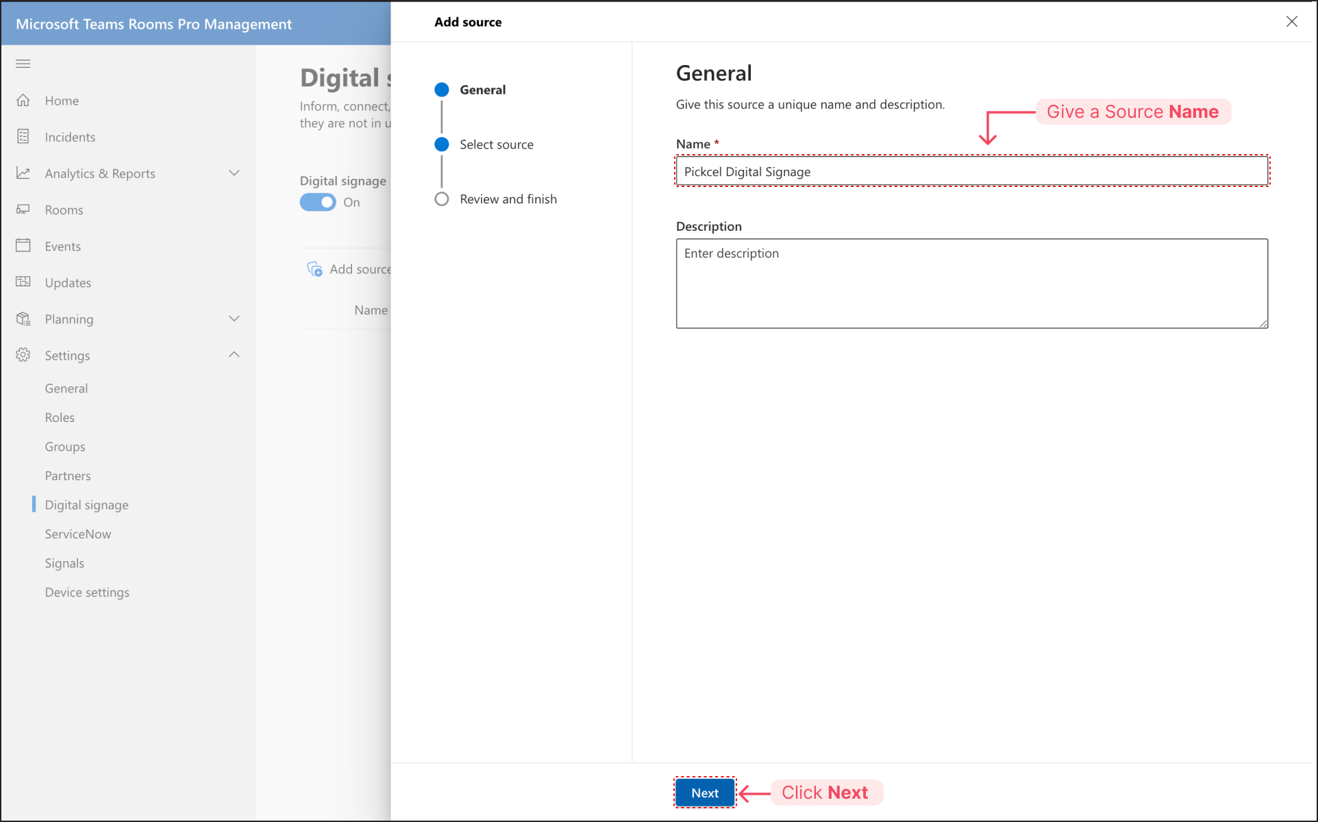Click the Next button
Screen dimensions: 1318x822
[x=705, y=793]
